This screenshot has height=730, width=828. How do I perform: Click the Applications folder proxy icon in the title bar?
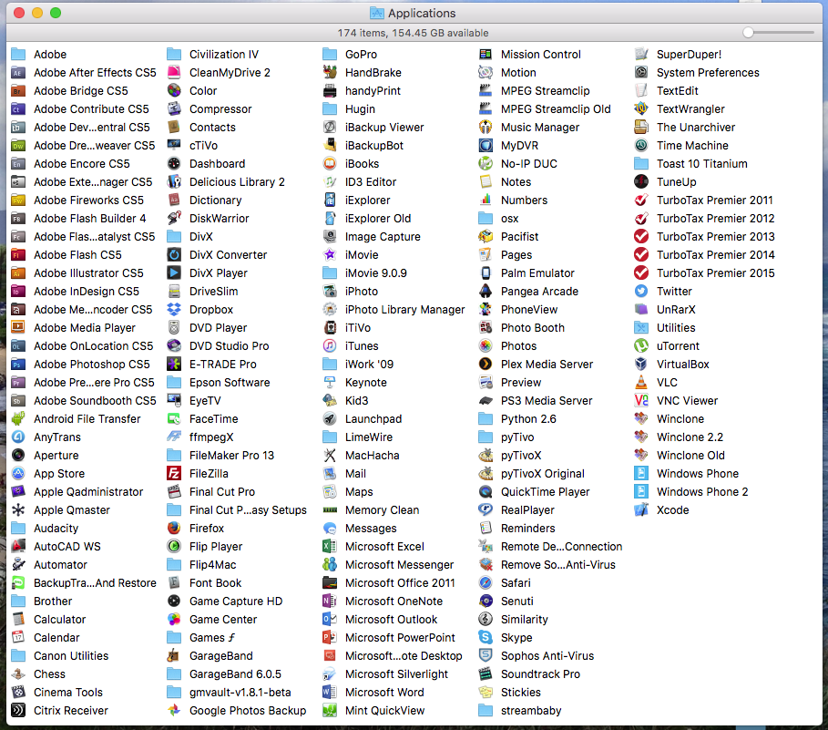tap(376, 13)
